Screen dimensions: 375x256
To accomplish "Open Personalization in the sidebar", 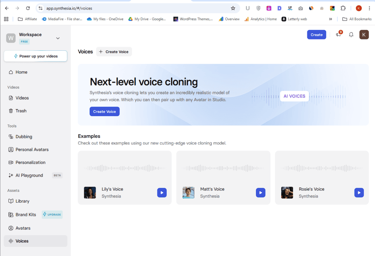I will click(36, 162).
